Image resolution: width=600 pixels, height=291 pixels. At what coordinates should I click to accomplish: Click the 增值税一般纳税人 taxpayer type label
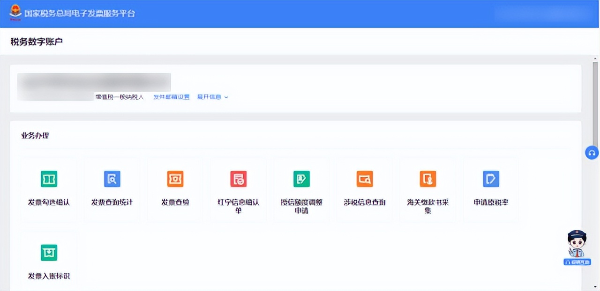pos(120,97)
